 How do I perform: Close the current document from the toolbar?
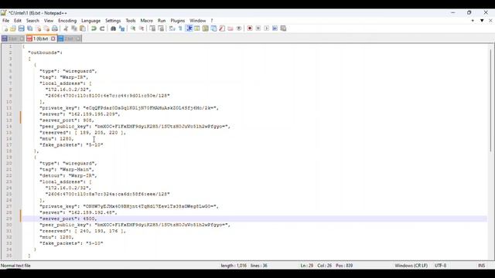point(38,29)
